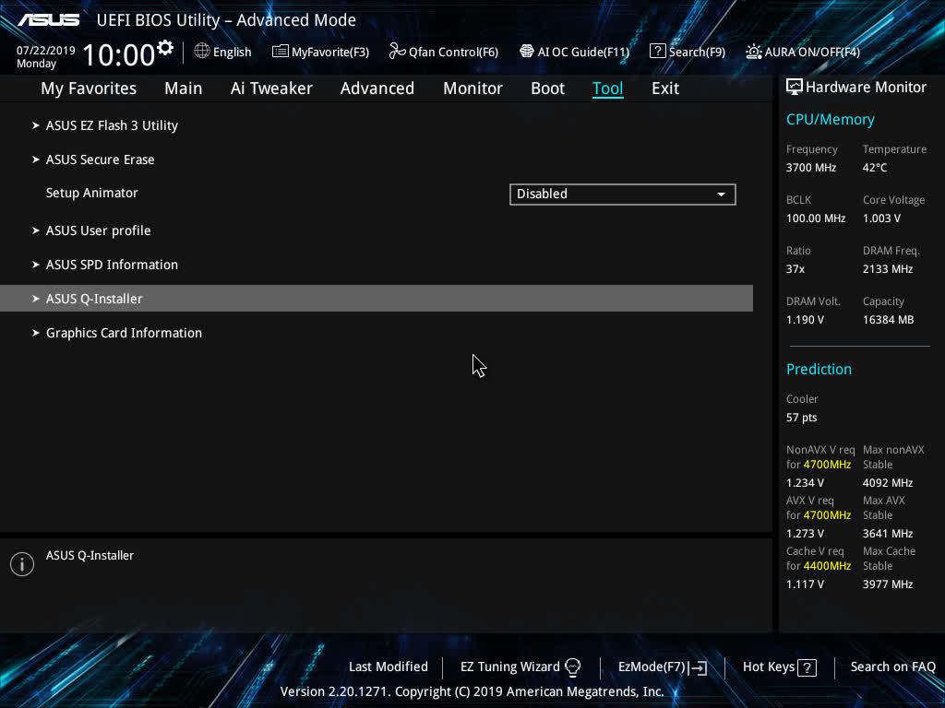Select ASUS EZ Flash 3 Utility entry
Screen dimensions: 945x708
[x=112, y=125]
